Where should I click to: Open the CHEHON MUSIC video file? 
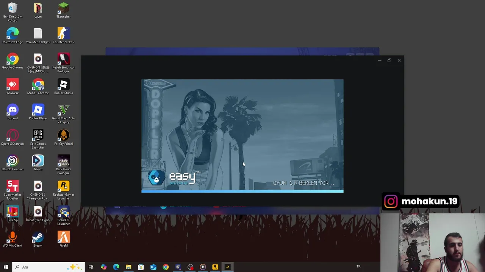point(38,63)
